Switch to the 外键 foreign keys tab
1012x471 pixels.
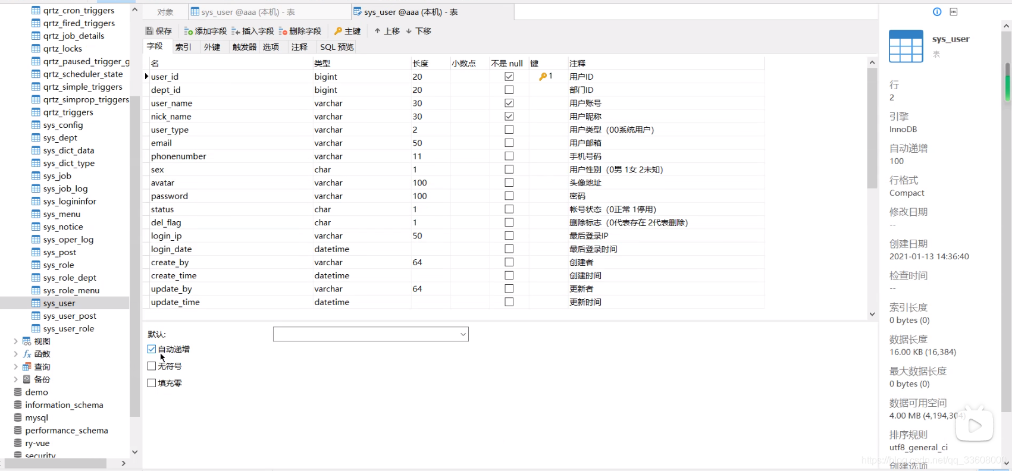point(212,47)
